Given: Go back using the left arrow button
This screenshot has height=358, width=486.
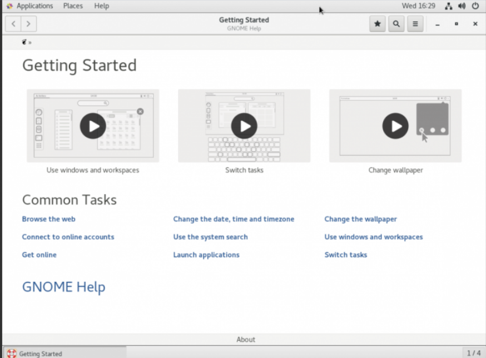Looking at the screenshot, I should point(13,24).
